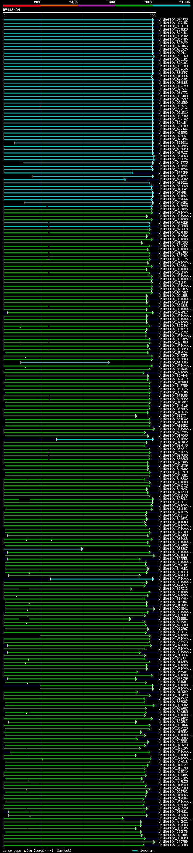The width and height of the screenshot is (193, 853).
Task: Select the UniRef100_Q84LB8 row label
Action: pos(173,83)
